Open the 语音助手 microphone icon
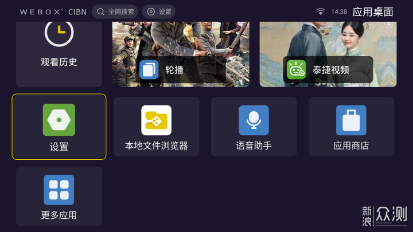 point(254,120)
